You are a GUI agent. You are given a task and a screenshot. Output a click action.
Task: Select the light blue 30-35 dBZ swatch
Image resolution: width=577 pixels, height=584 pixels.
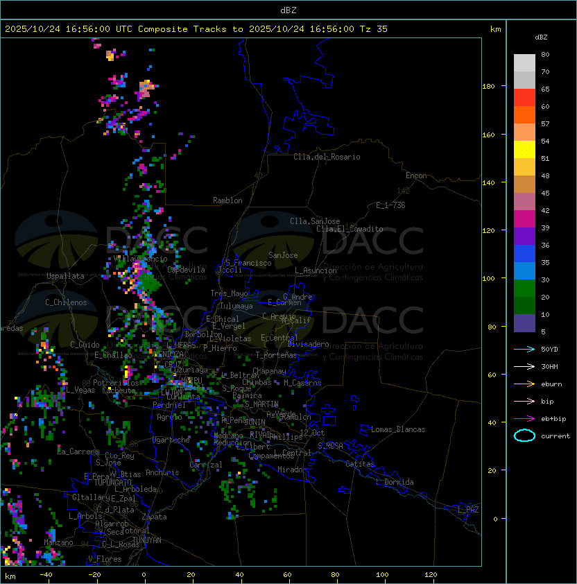tap(524, 270)
